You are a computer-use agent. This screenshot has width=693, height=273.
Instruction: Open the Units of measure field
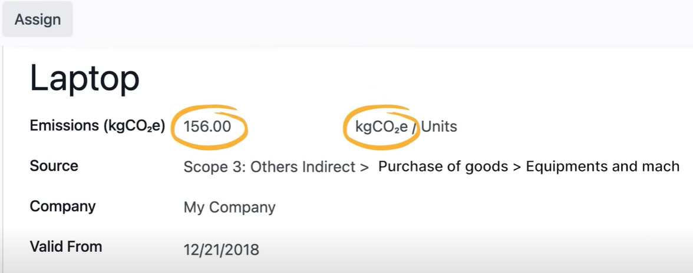pos(439,126)
